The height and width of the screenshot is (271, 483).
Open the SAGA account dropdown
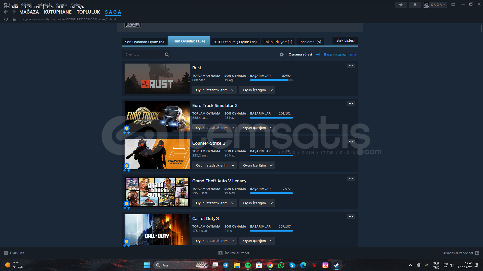coord(438,5)
